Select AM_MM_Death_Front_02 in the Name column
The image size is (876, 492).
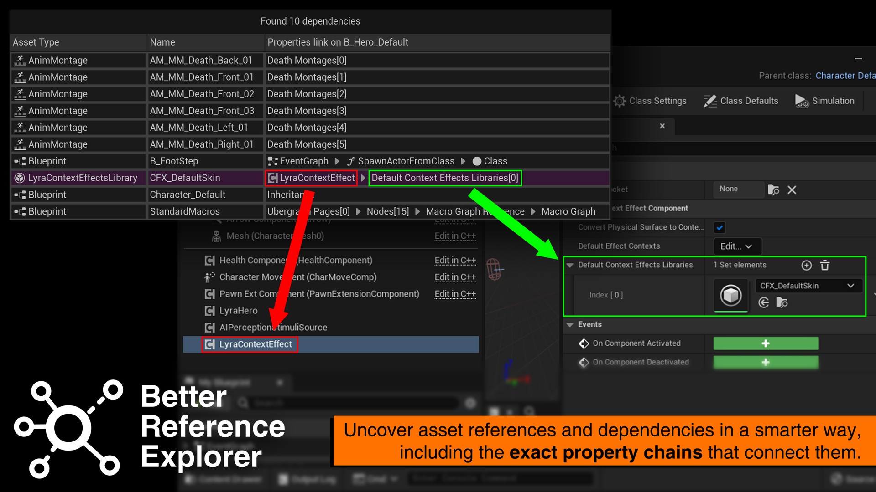click(202, 94)
